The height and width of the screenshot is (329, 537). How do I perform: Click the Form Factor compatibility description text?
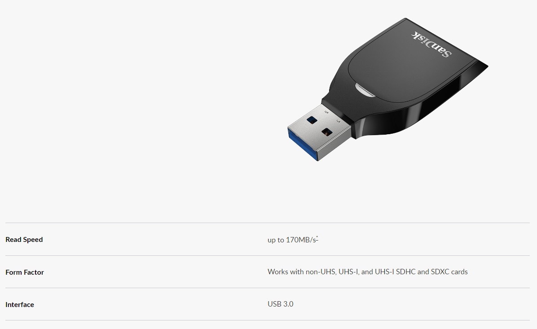(x=367, y=272)
